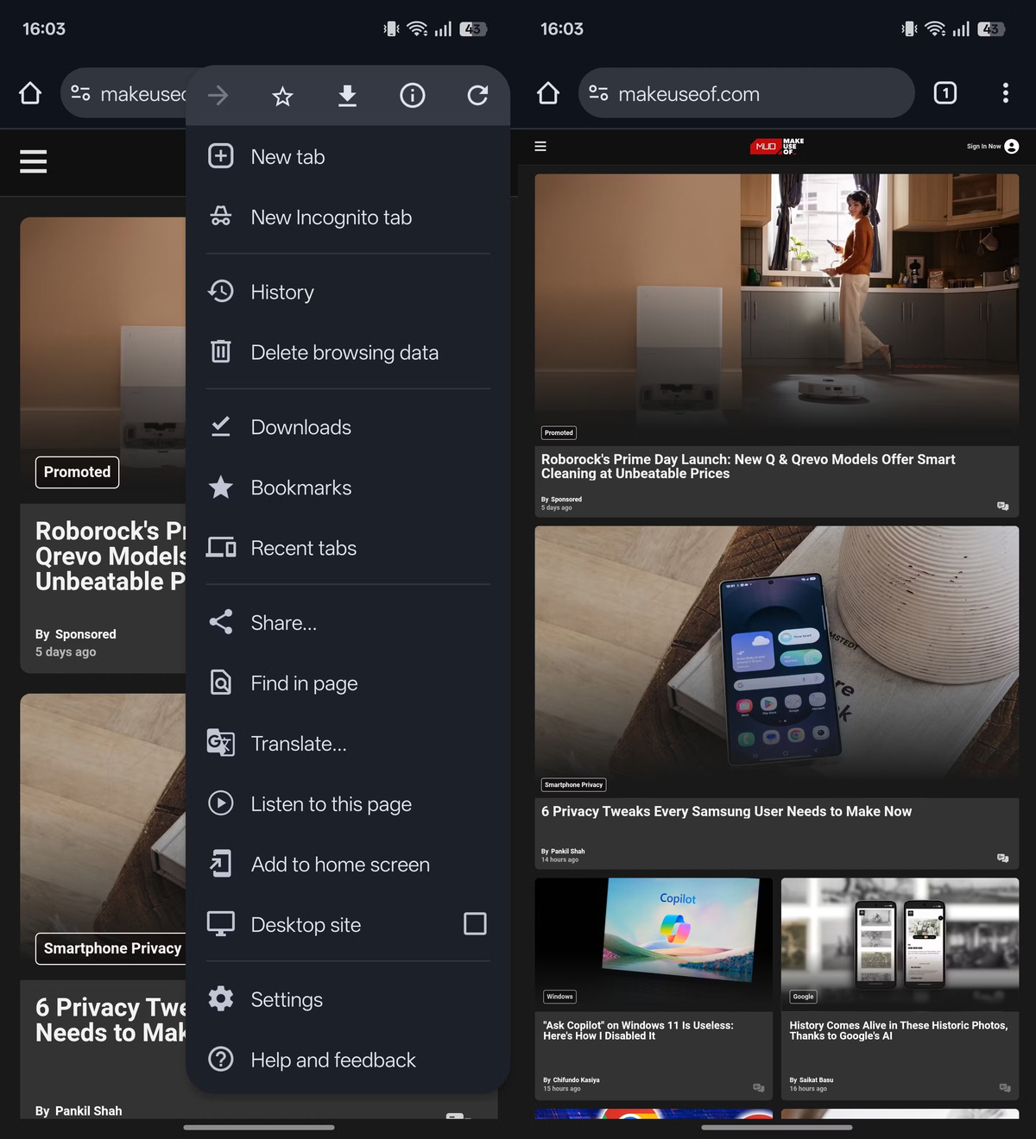This screenshot has width=1036, height=1139.
Task: Click author Chifundo Kasiya
Action: coord(576,1080)
